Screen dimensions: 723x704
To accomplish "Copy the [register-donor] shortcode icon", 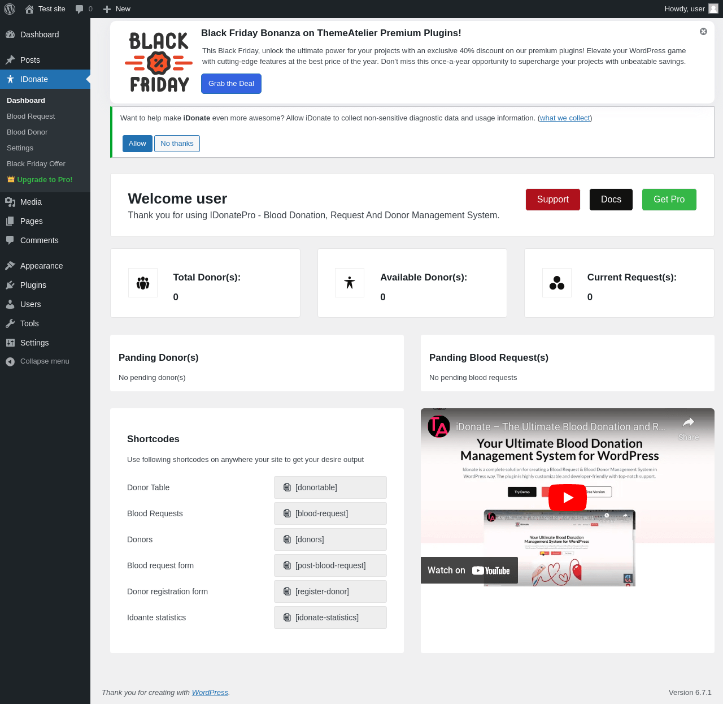I will tap(287, 591).
